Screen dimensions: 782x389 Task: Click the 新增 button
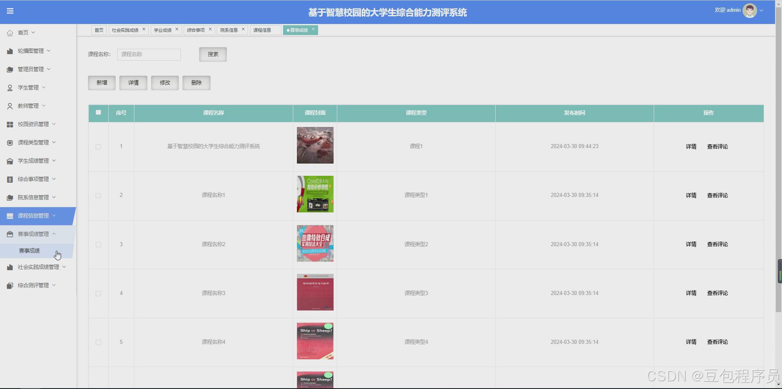pos(101,83)
